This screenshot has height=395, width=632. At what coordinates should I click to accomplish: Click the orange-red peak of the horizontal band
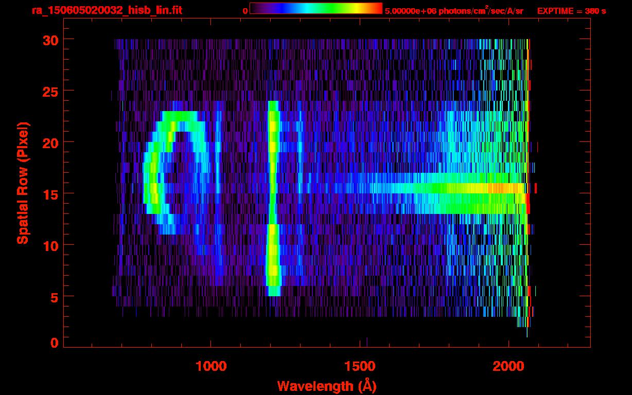(x=502, y=189)
